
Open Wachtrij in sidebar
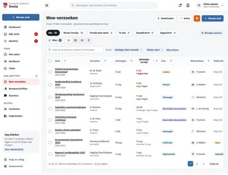[21, 41]
